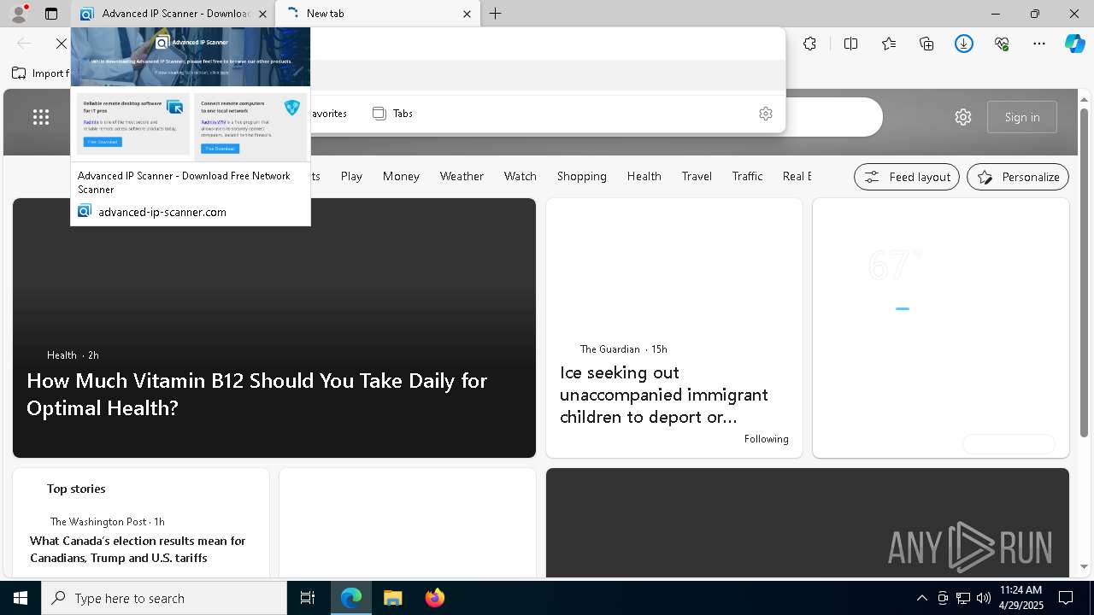Click the Feed layout button
Image resolution: width=1094 pixels, height=615 pixels.
907,177
